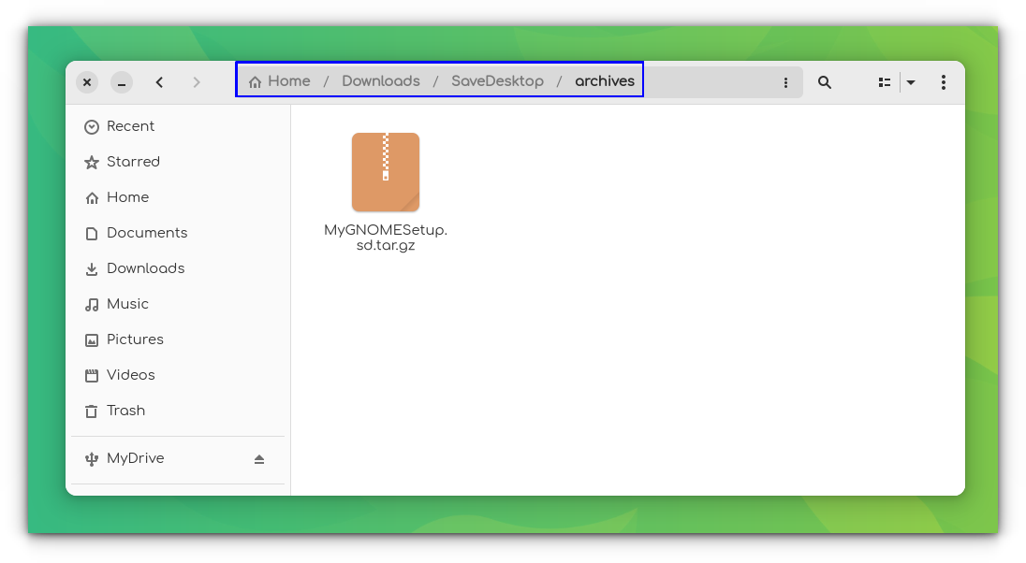
Task: Open the Documents folder
Action: pyautogui.click(x=147, y=233)
